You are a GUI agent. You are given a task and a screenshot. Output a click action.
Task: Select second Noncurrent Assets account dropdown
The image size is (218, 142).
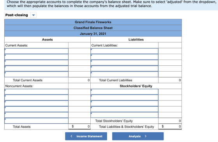(x=37, y=98)
